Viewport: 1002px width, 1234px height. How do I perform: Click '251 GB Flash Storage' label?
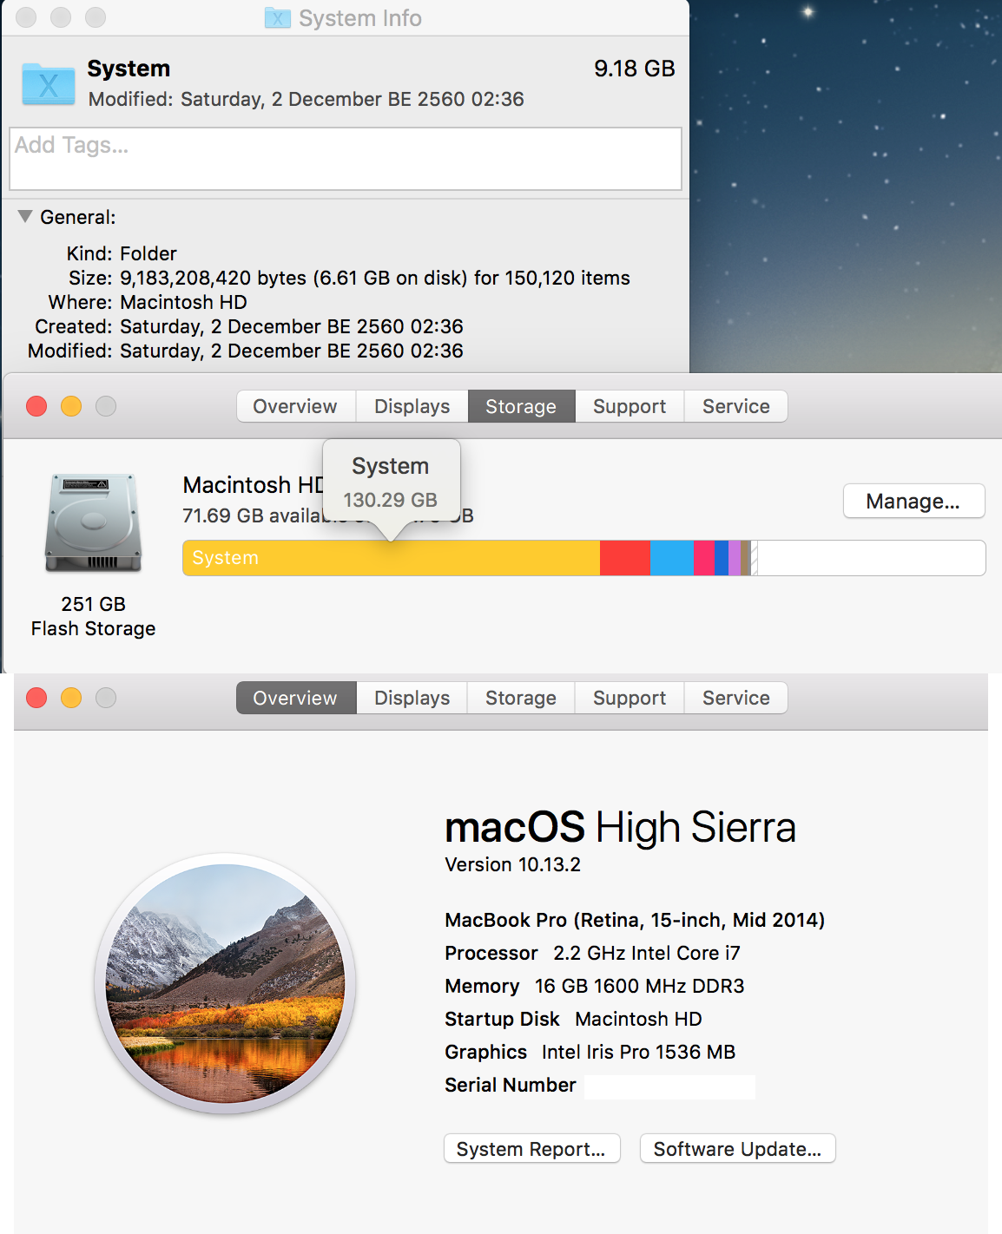(93, 616)
